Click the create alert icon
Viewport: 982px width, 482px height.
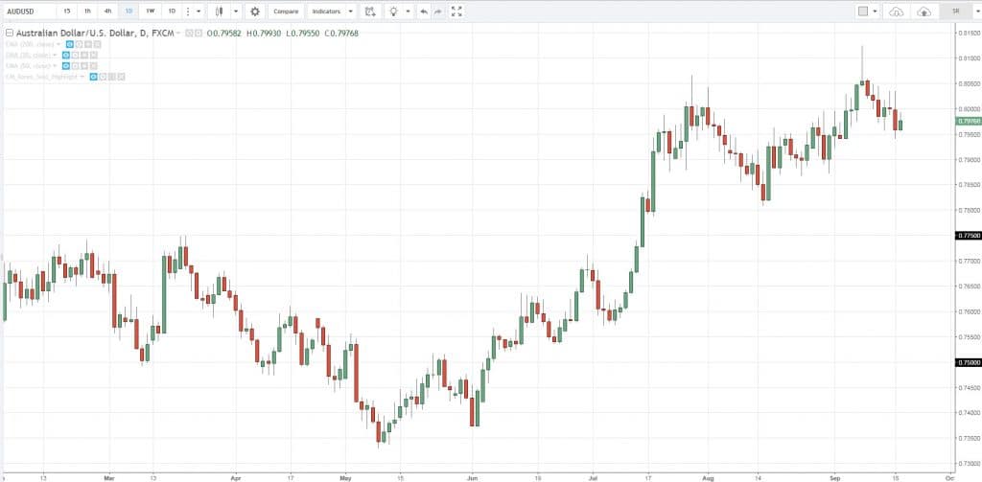[x=370, y=11]
